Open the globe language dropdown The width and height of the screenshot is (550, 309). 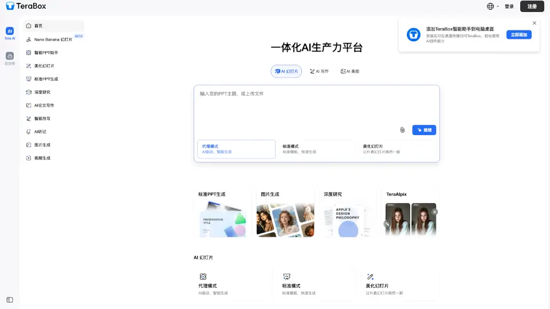click(493, 6)
